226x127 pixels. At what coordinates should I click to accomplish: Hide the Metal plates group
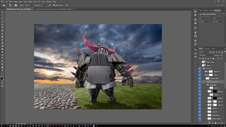[x=200, y=85]
